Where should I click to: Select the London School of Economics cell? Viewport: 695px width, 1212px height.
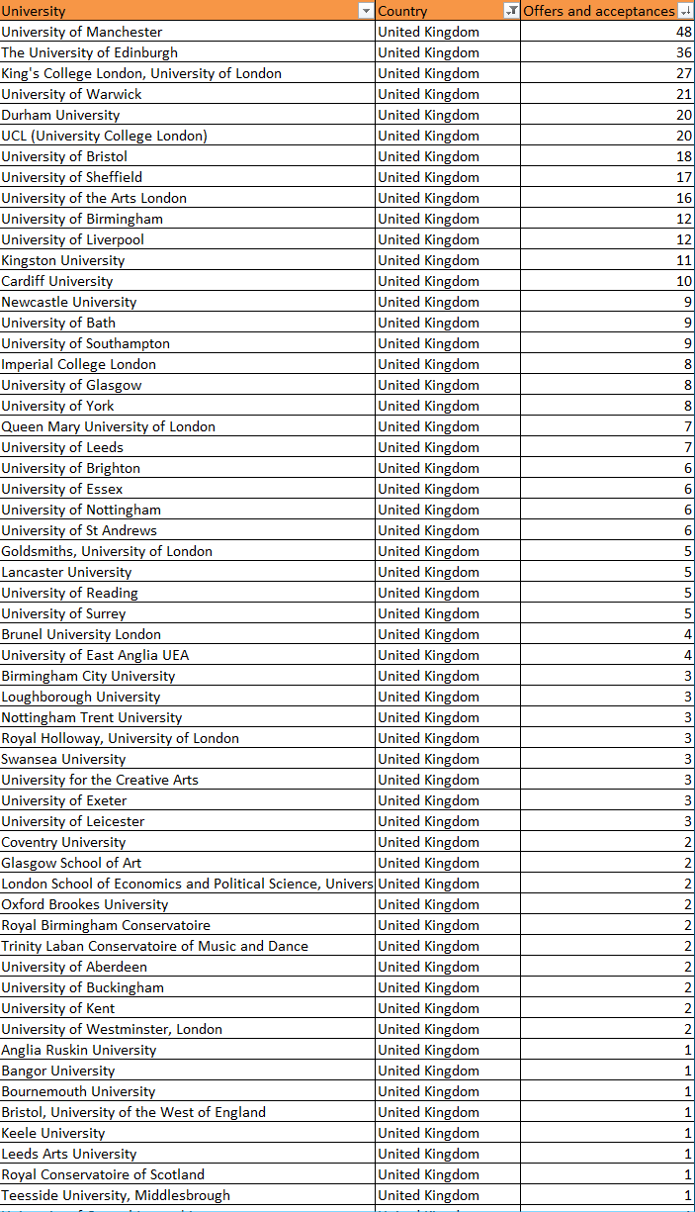188,884
